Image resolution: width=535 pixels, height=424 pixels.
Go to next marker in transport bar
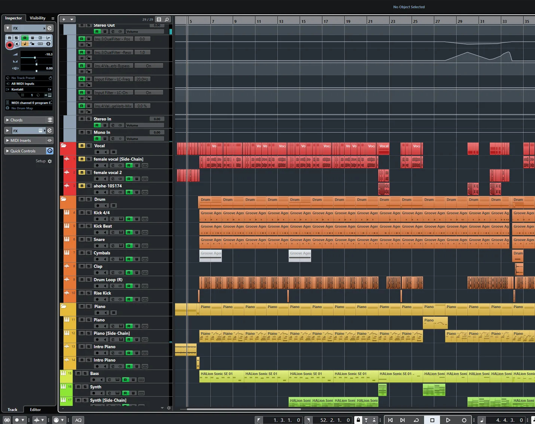click(x=403, y=420)
